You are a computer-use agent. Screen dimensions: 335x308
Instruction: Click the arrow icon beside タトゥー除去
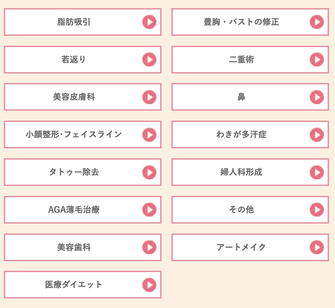point(149,172)
